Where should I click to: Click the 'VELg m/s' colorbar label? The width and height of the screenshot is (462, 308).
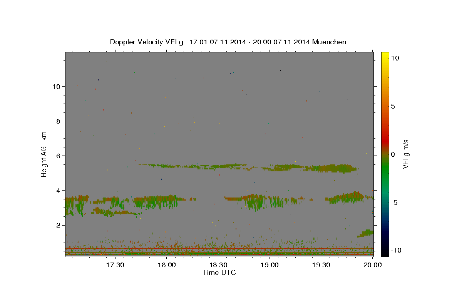coord(406,154)
